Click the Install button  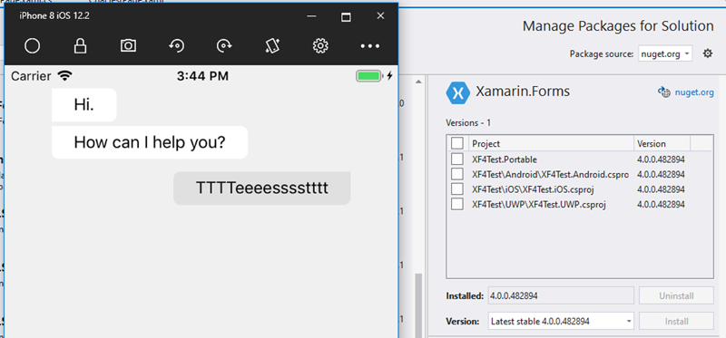(x=676, y=321)
